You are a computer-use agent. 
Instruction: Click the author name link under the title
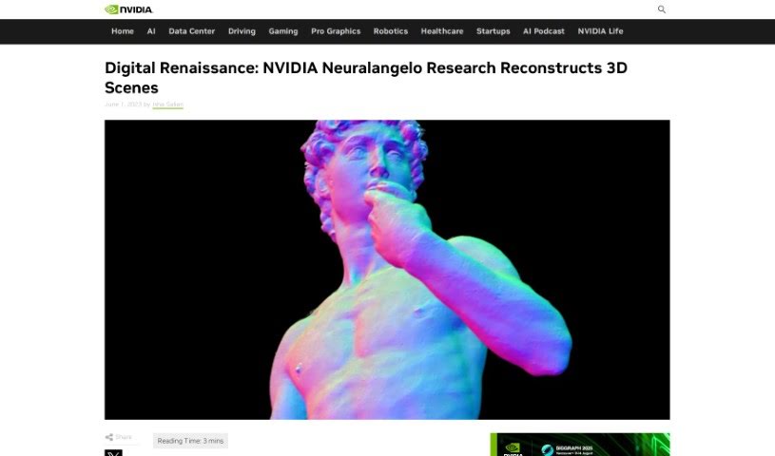[167, 104]
